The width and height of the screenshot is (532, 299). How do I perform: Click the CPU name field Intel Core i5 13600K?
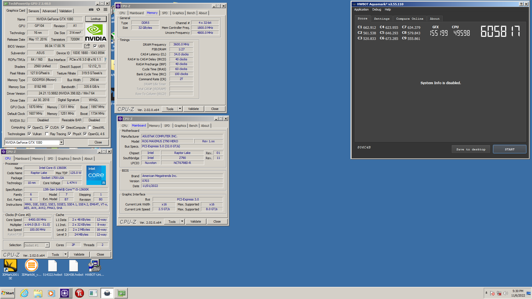[x=53, y=168]
